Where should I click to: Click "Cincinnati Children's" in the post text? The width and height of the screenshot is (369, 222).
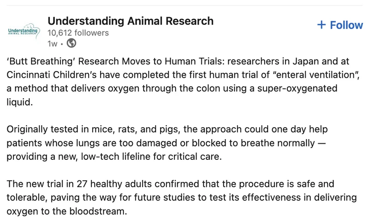pos(48,76)
